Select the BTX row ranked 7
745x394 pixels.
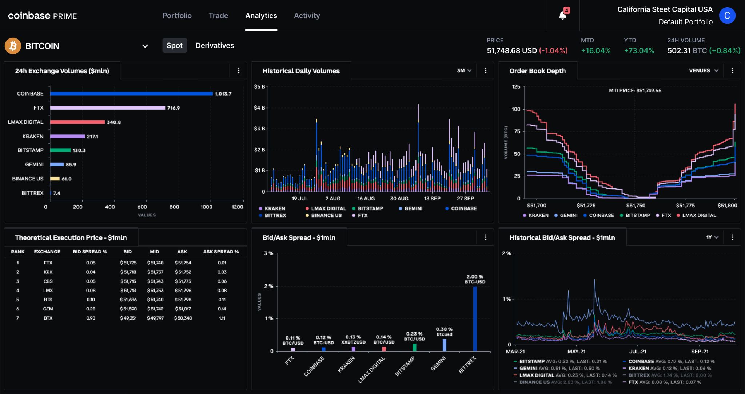126,318
